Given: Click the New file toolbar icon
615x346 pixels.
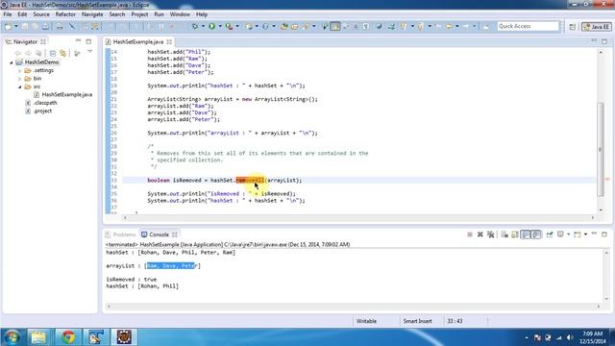Looking at the screenshot, I should click(9, 26).
